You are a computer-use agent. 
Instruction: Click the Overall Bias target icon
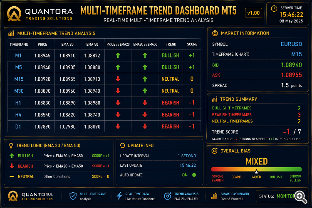point(214,151)
